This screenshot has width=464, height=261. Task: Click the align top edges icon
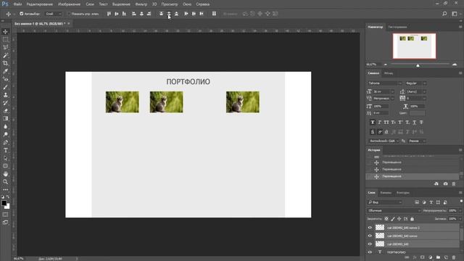pos(109,14)
